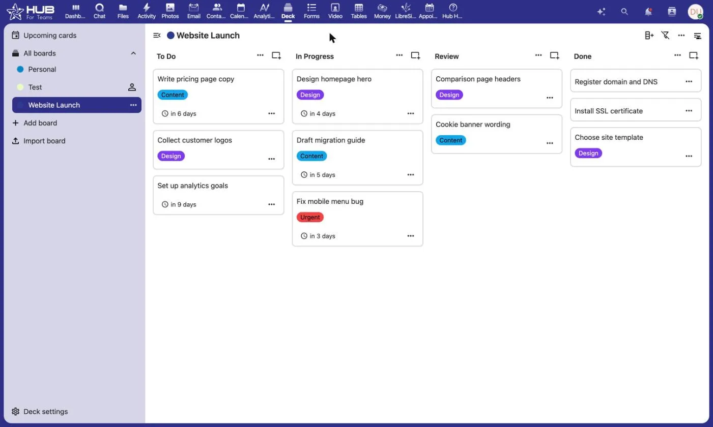
Task: Open the Chat app icon
Action: [x=99, y=11]
